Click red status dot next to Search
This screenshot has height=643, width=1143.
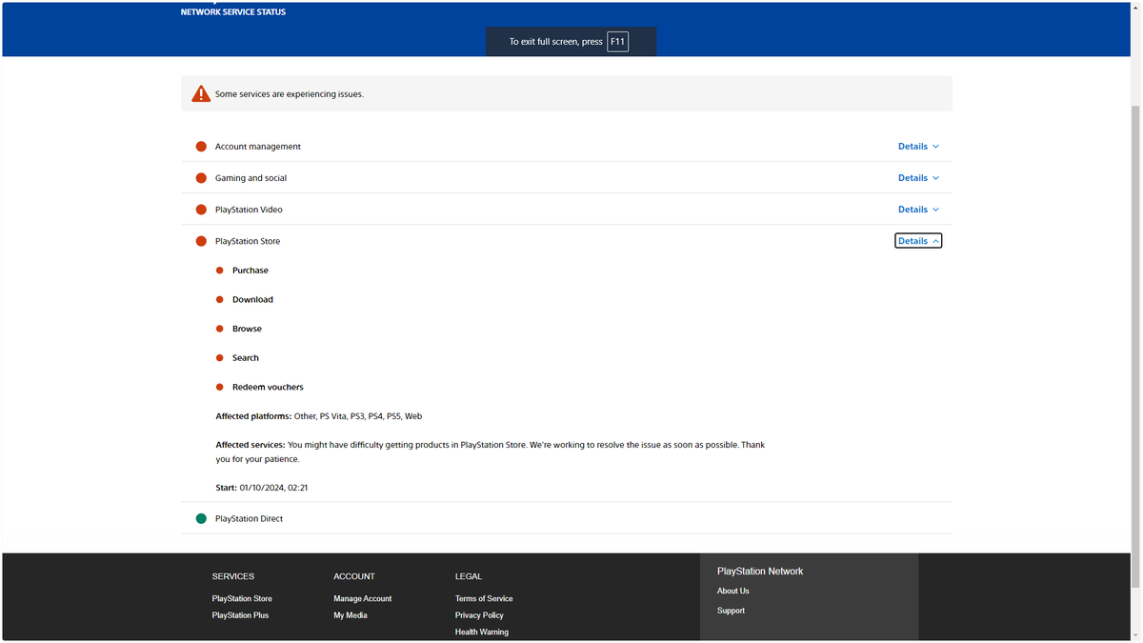[x=220, y=358]
